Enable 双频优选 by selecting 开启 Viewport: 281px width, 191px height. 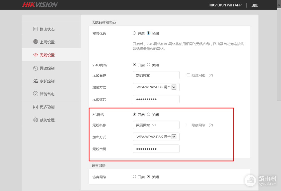(x=135, y=33)
